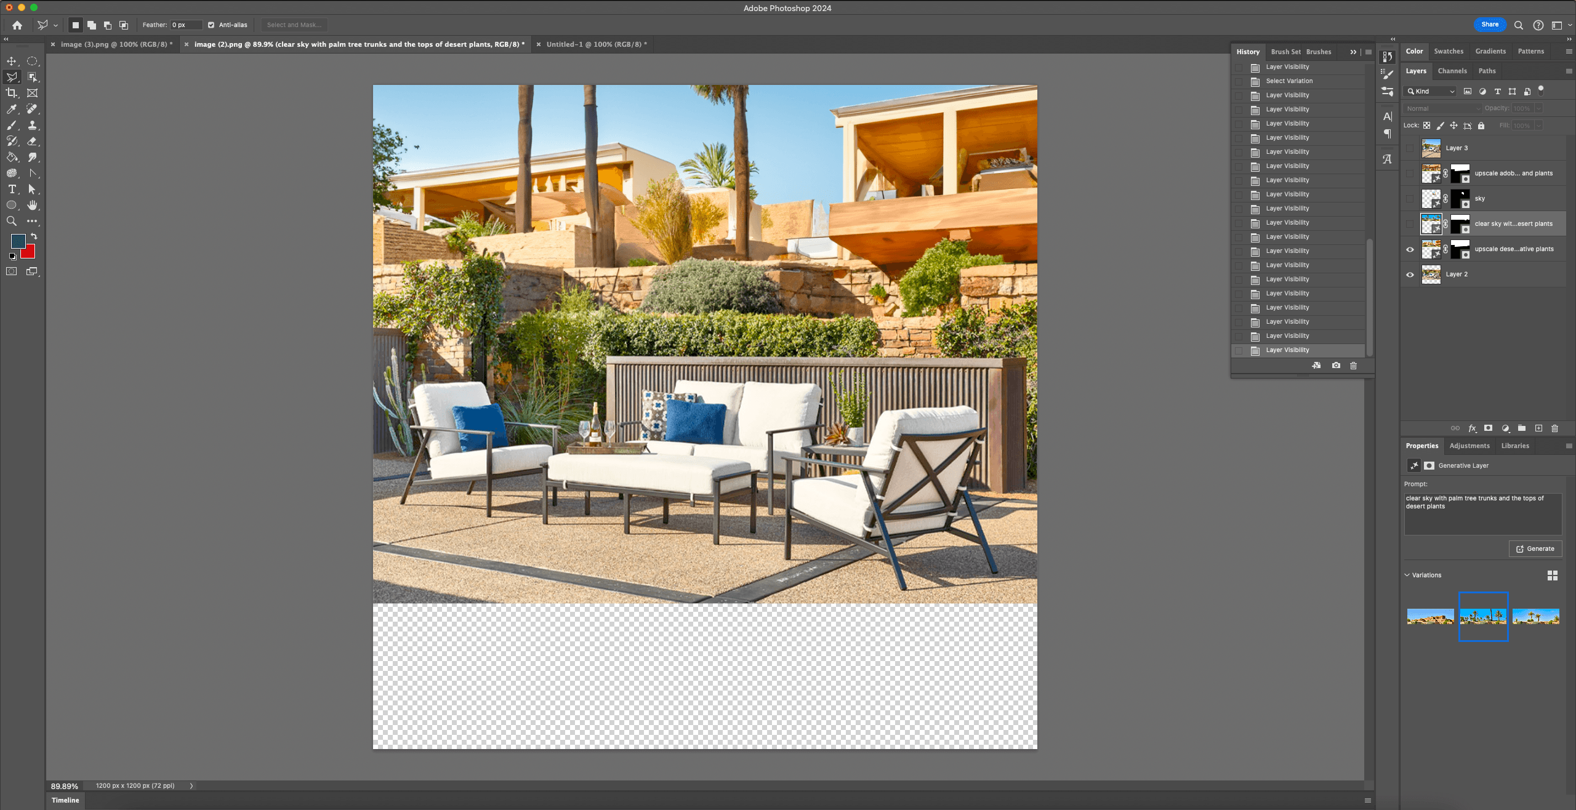
Task: Open the lasso tool preset dropdown
Action: click(x=55, y=25)
